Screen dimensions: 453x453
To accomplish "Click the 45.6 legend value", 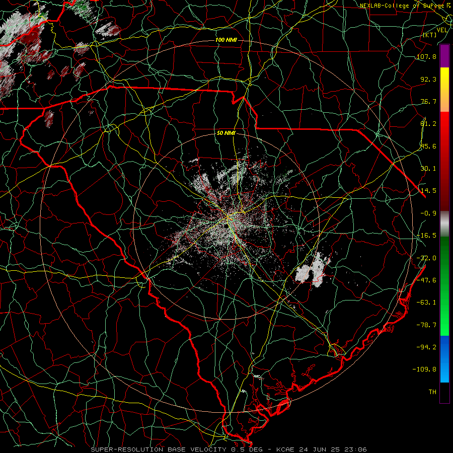I will [x=428, y=146].
